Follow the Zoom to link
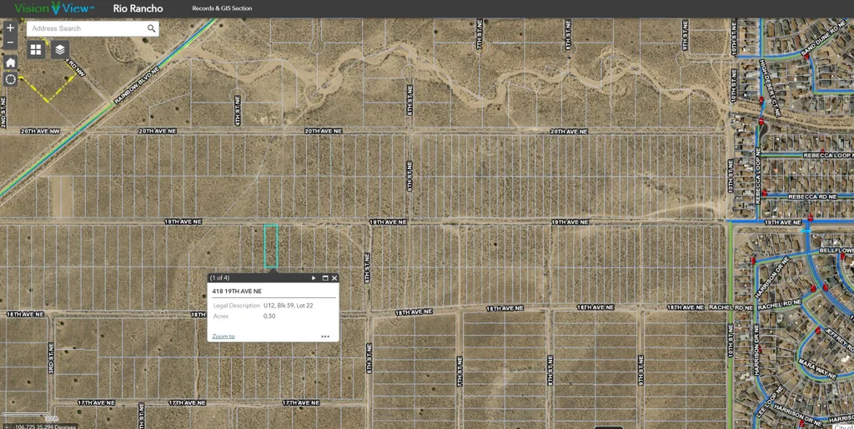The image size is (854, 429). pos(224,337)
